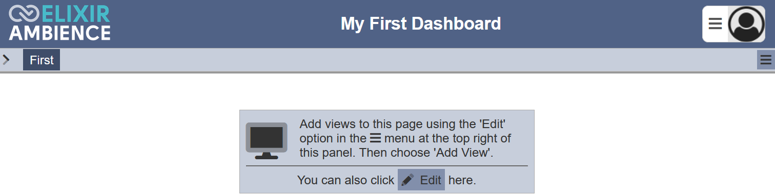Click the AMBIENCE word in the logo
The height and width of the screenshot is (196, 775).
pos(59,33)
